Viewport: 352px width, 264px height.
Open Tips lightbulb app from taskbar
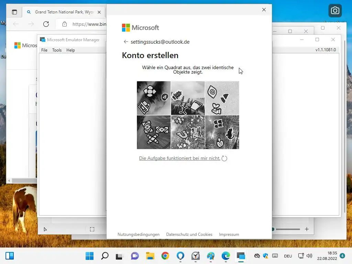point(180,256)
